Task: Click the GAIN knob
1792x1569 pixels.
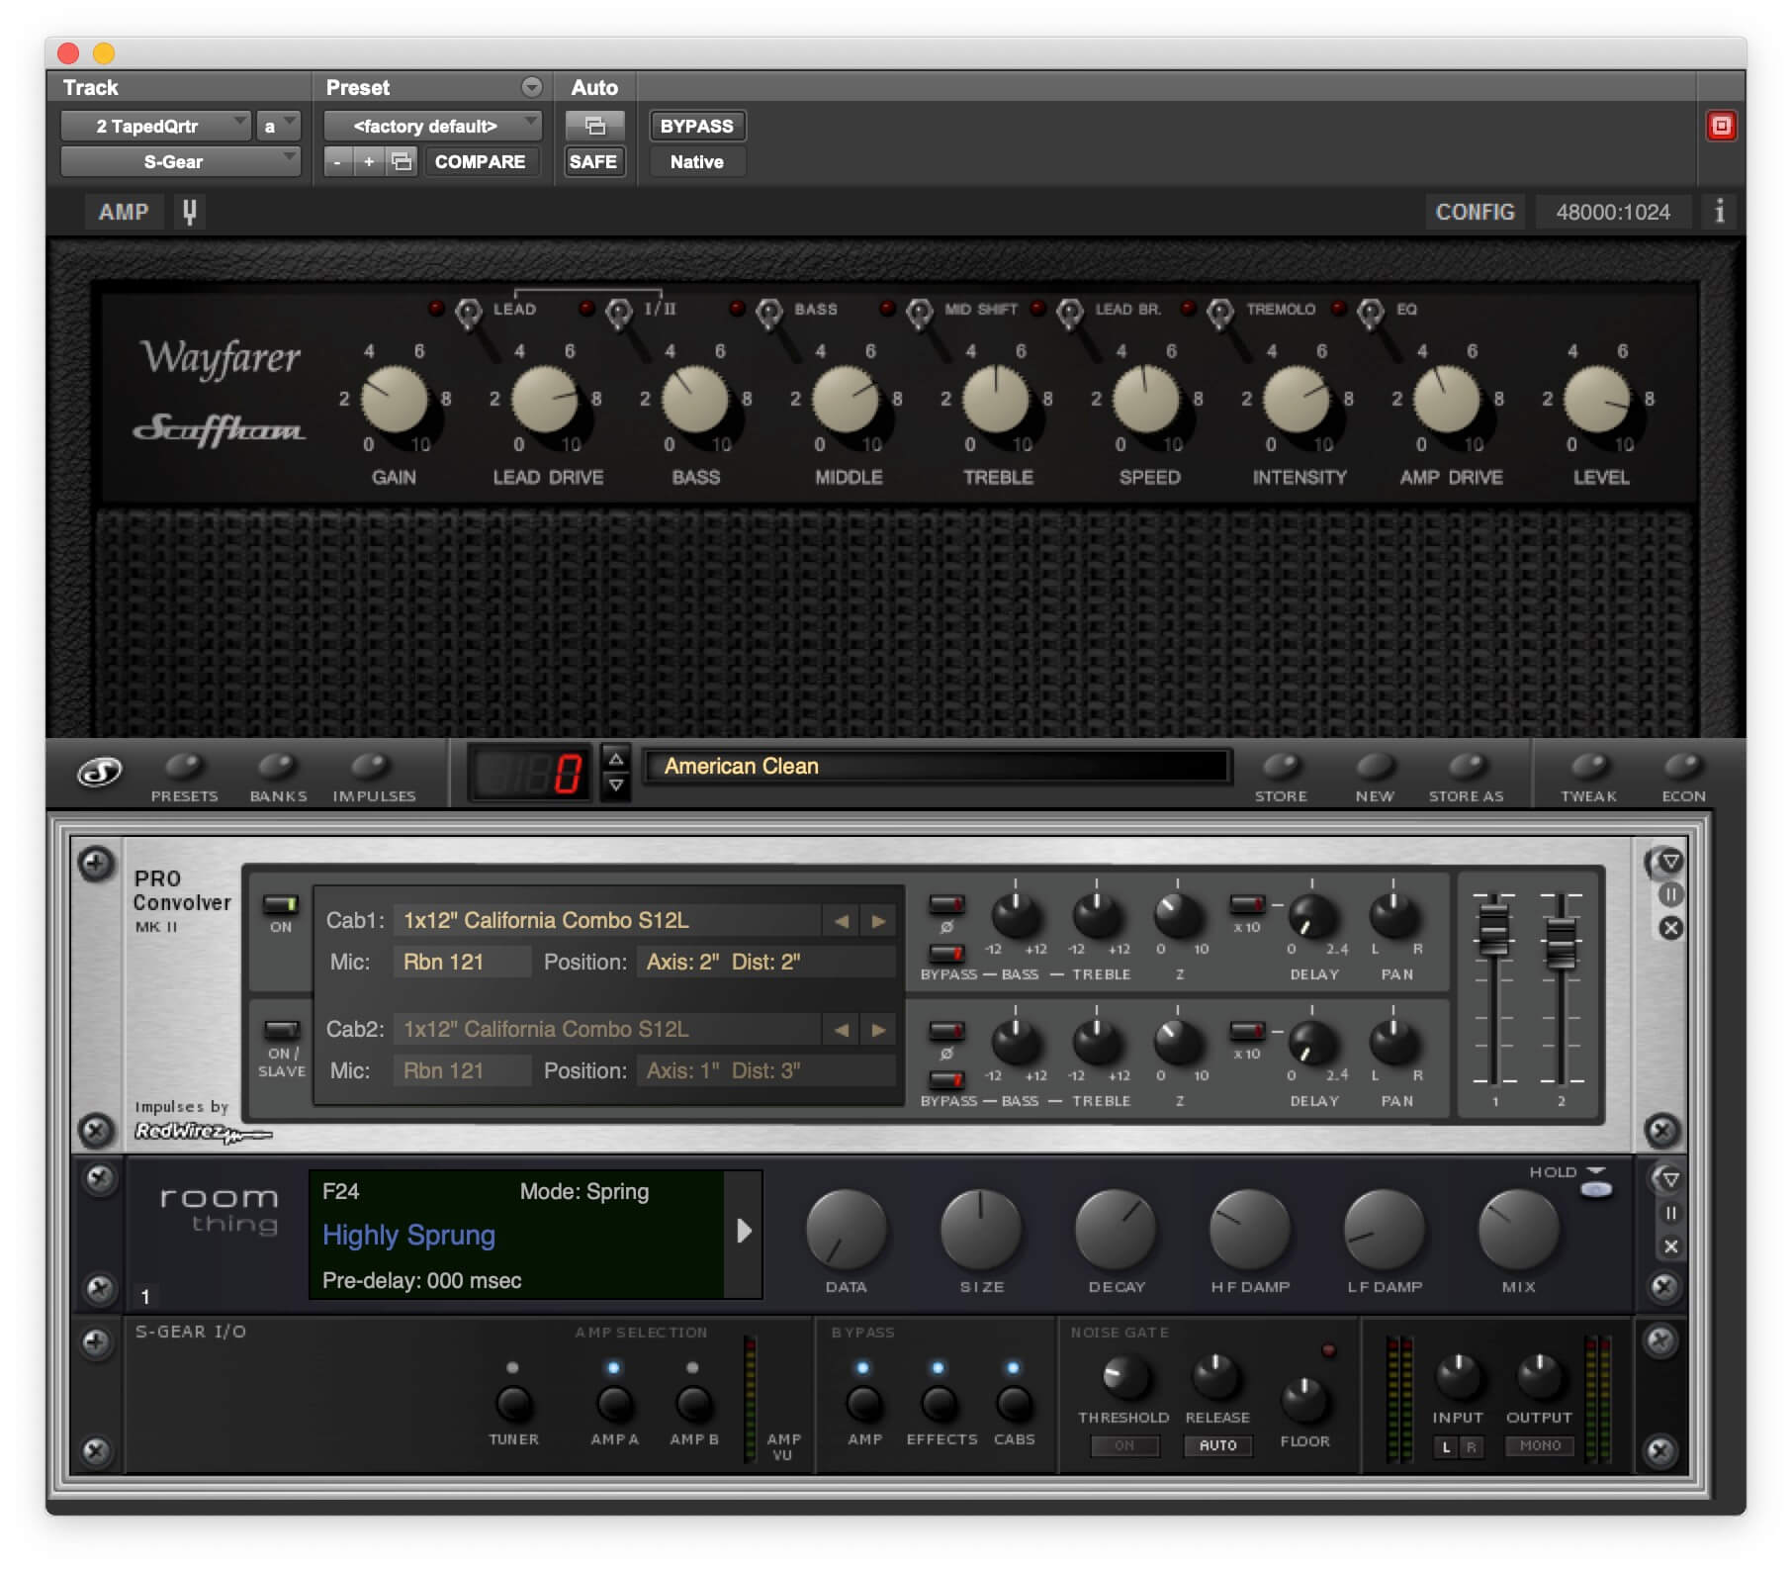Action: (x=395, y=400)
